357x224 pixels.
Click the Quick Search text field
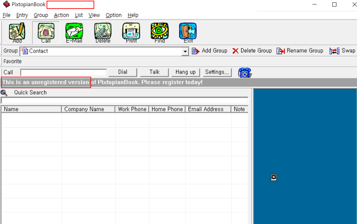click(125, 100)
